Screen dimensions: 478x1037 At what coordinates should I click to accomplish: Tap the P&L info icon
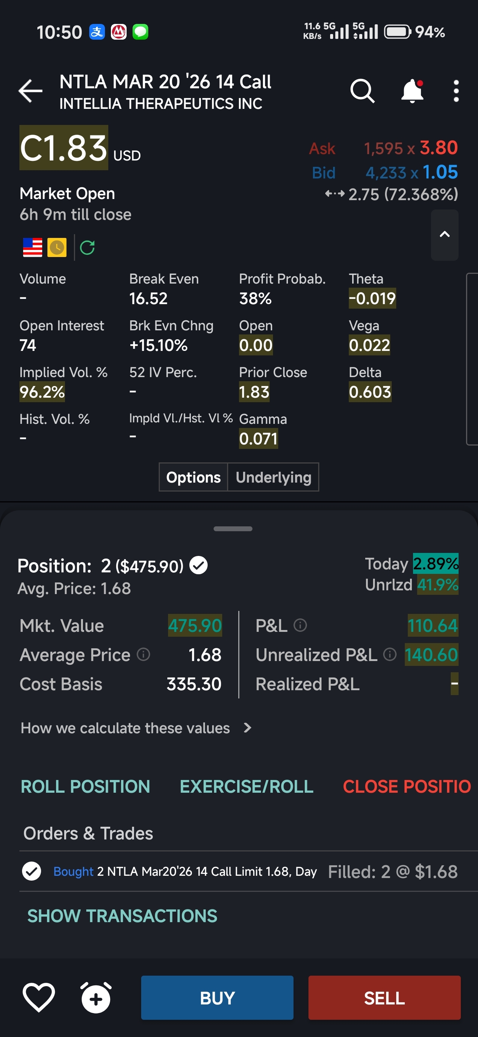coord(300,625)
